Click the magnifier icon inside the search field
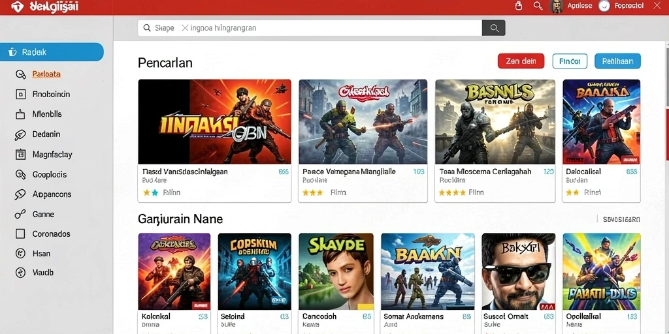 click(x=147, y=28)
